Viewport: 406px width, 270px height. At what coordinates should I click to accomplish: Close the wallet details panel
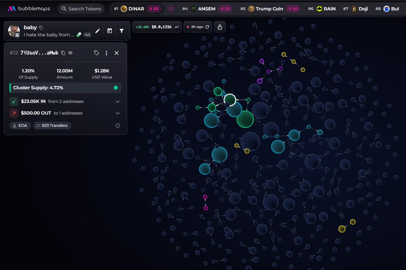click(116, 53)
